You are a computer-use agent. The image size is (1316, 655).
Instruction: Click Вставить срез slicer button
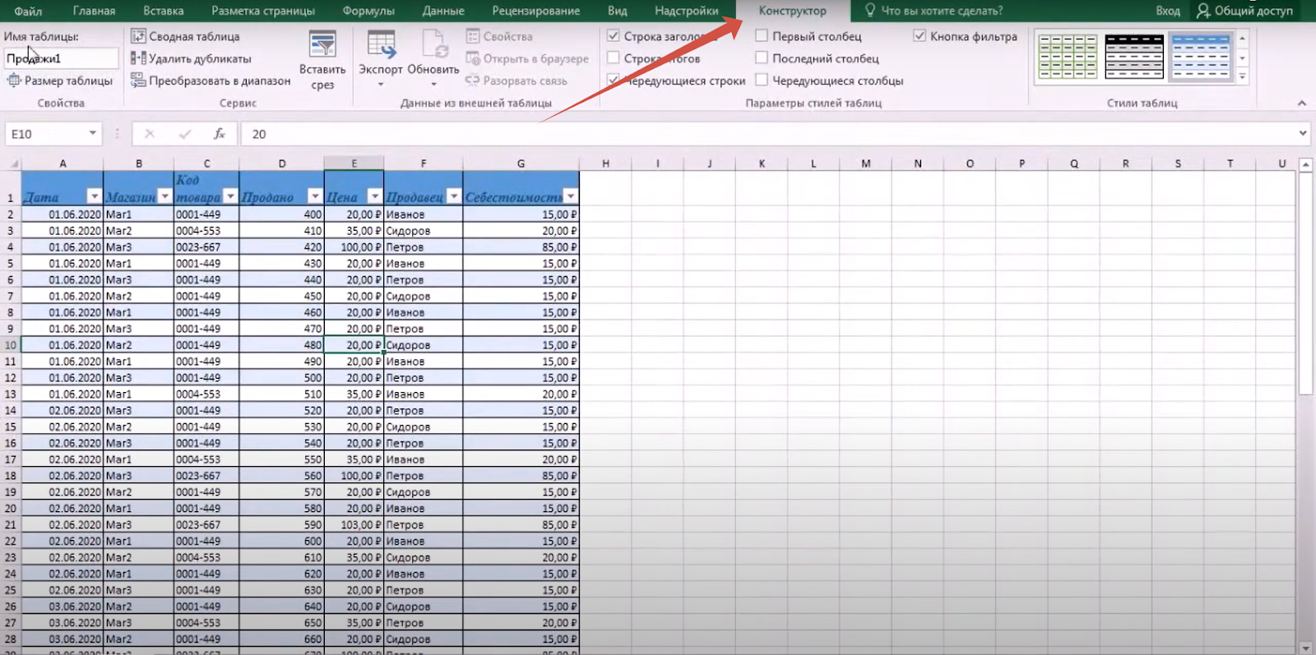point(322,60)
